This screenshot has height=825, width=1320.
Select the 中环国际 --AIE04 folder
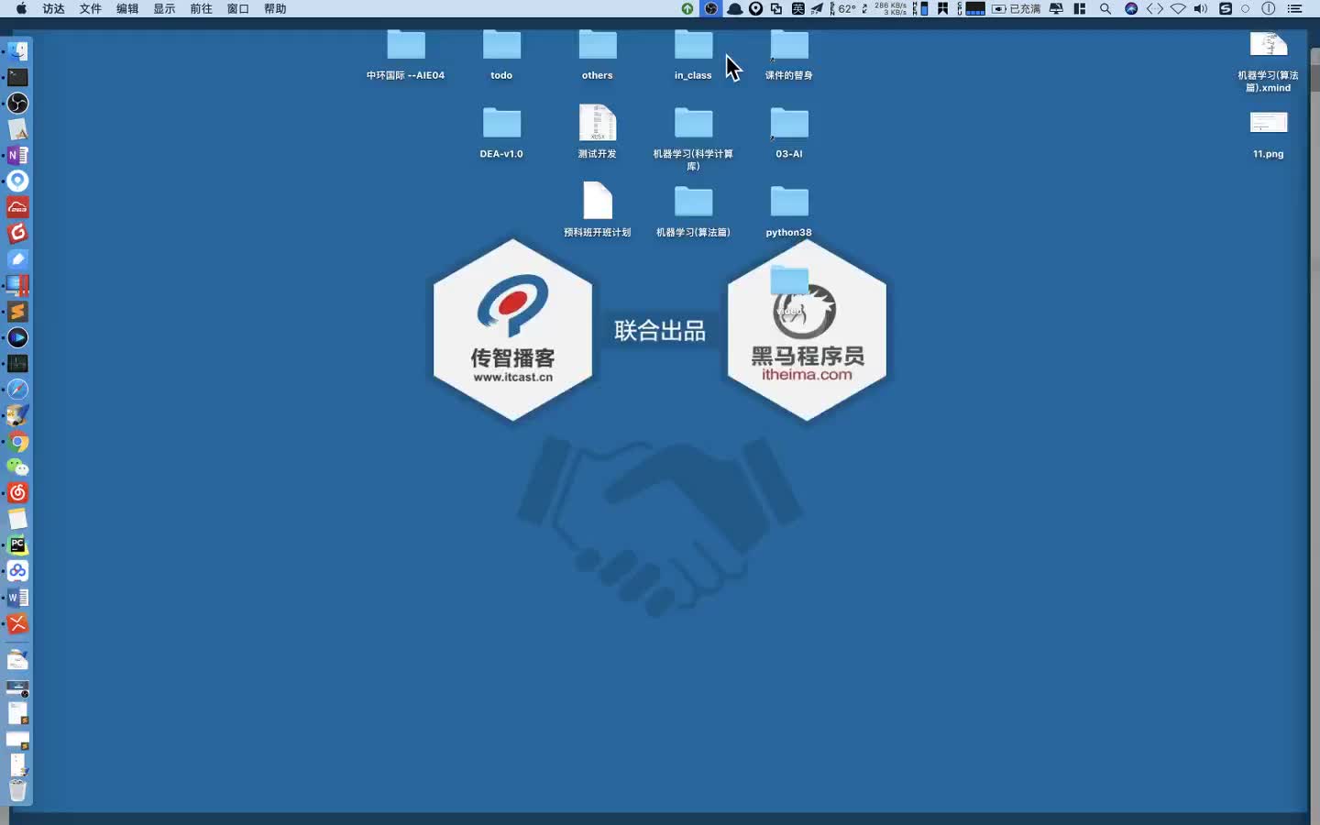pos(405,55)
